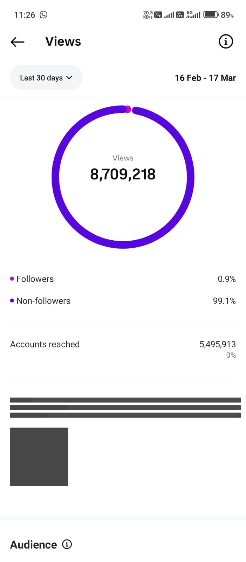Screen dimensions: 246x562
Task: Tap the WhatsApp status bar icon
Action: click(x=43, y=15)
